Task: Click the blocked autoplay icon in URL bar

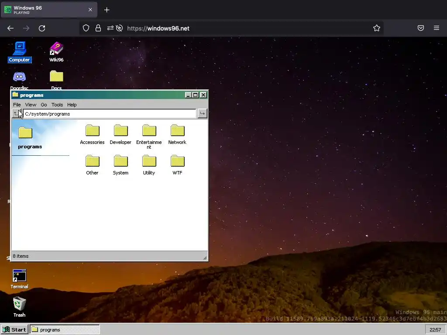Action: coord(120,28)
